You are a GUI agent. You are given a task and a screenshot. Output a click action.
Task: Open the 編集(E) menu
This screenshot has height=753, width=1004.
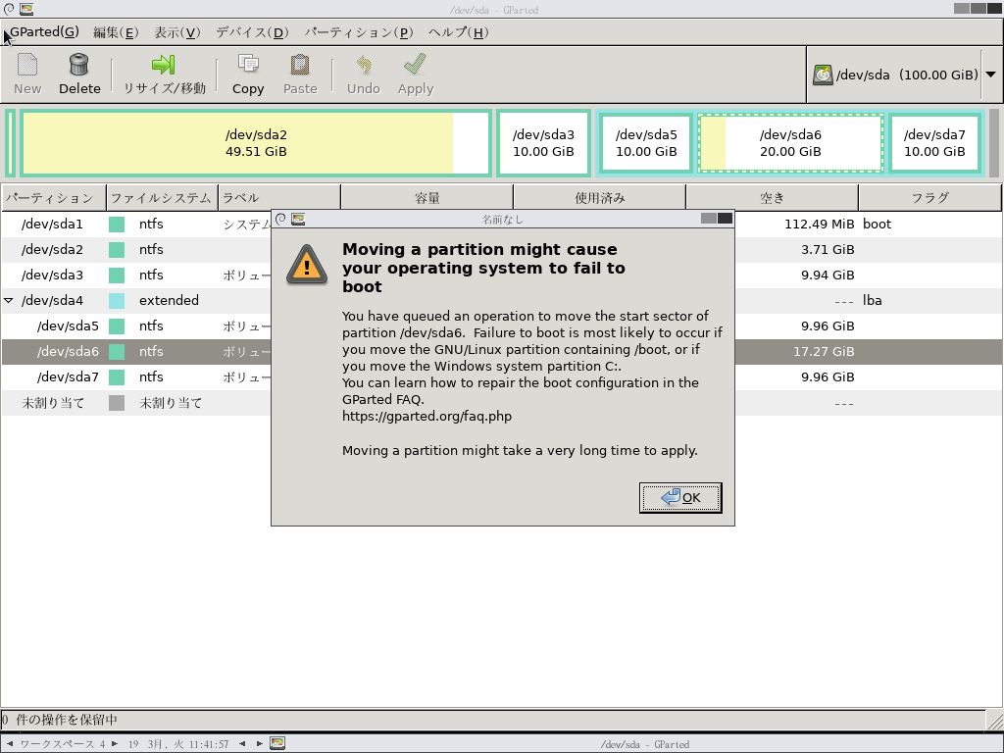[116, 32]
